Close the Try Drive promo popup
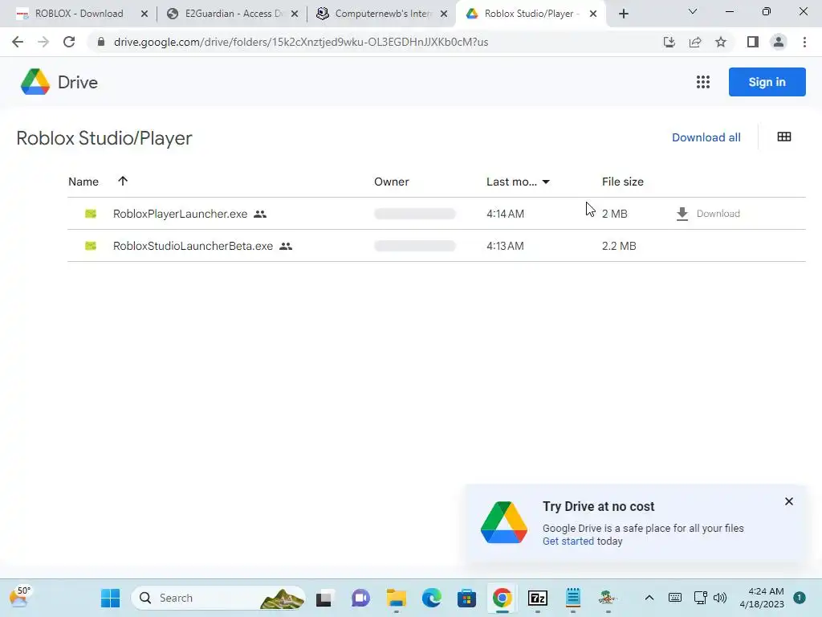This screenshot has height=617, width=822. pyautogui.click(x=789, y=501)
